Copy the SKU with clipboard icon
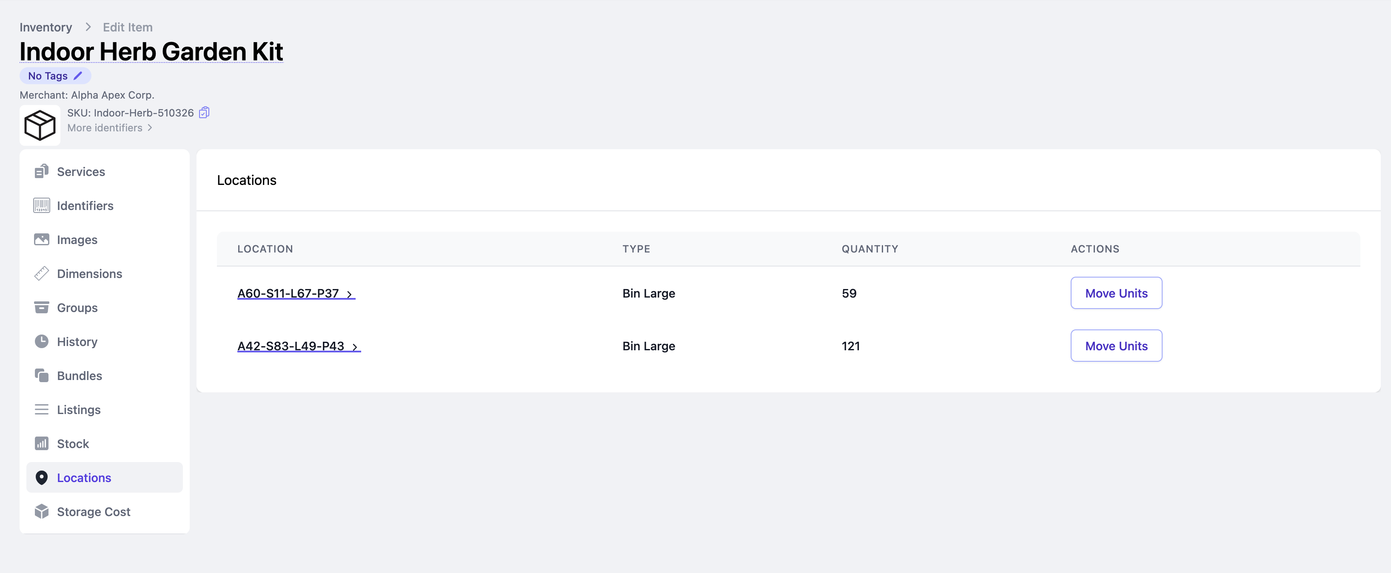The width and height of the screenshot is (1391, 573). (x=204, y=113)
